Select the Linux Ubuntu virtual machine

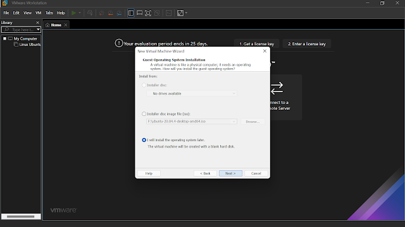click(x=30, y=45)
